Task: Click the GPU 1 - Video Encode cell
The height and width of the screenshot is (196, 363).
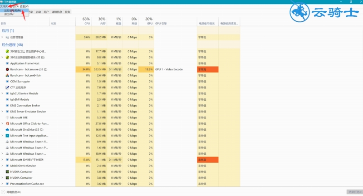Action: [176, 69]
